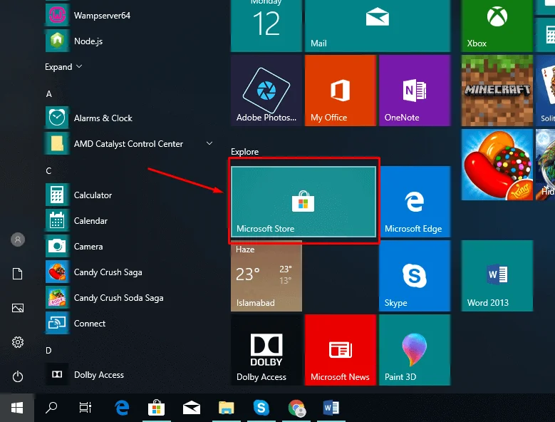Open the calendar tile showing 12
This screenshot has width=555, height=422.
point(266,26)
